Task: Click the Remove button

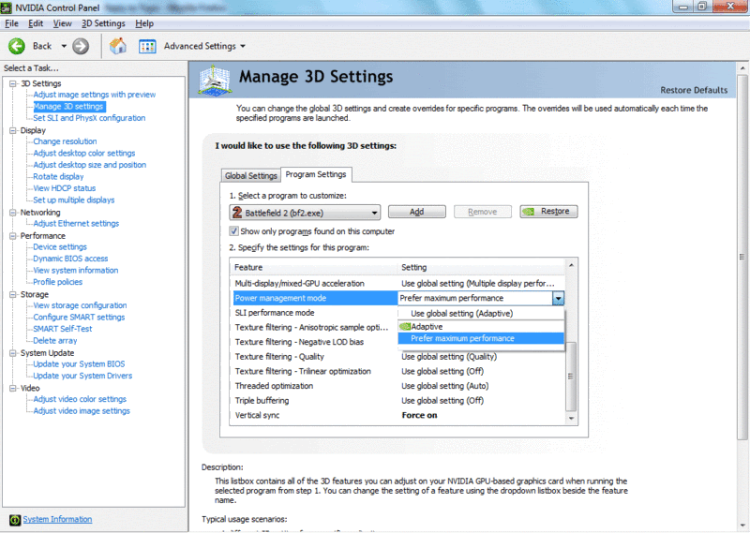Action: coord(483,212)
